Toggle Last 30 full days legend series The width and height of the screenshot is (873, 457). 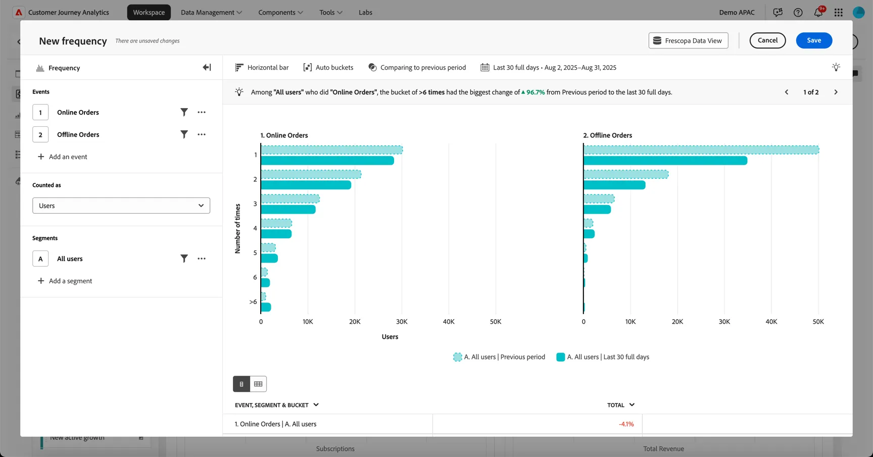[603, 357]
